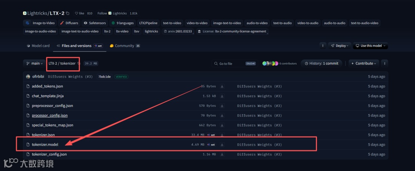
Task: Click the xet badge on tokenizer.json row
Action: 211,135
